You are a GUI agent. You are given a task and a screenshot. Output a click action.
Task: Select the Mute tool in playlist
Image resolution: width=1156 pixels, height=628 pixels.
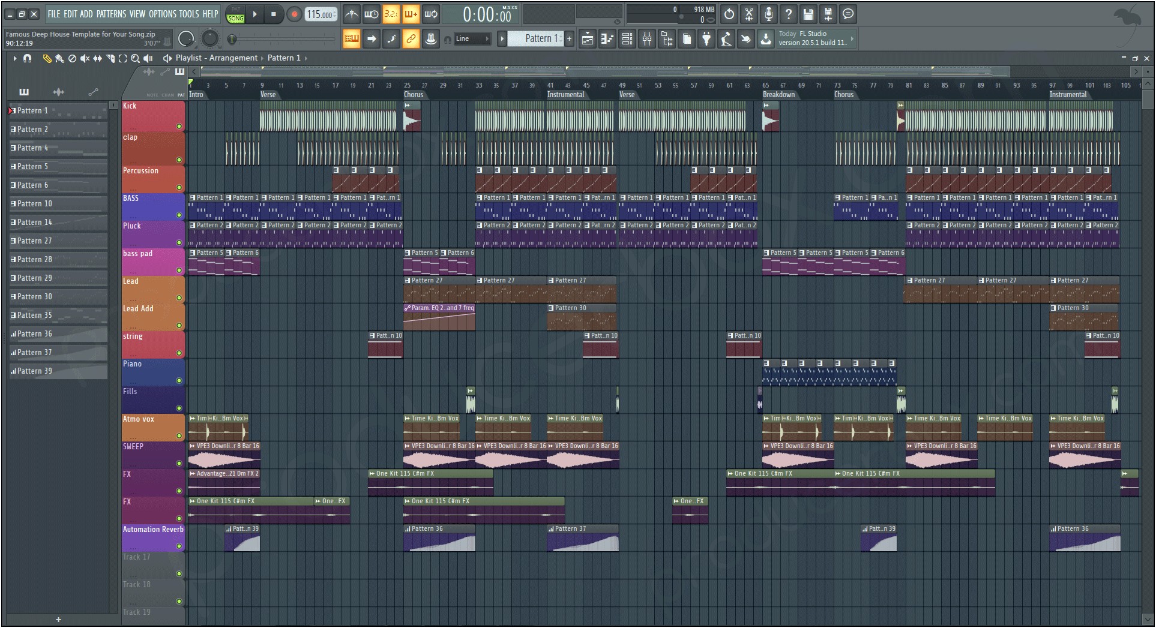coord(85,58)
